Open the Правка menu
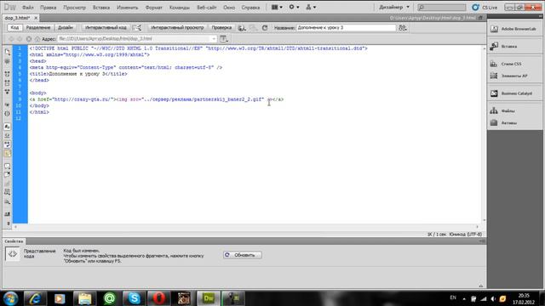Viewport: 545px width, 306px height. click(x=48, y=8)
